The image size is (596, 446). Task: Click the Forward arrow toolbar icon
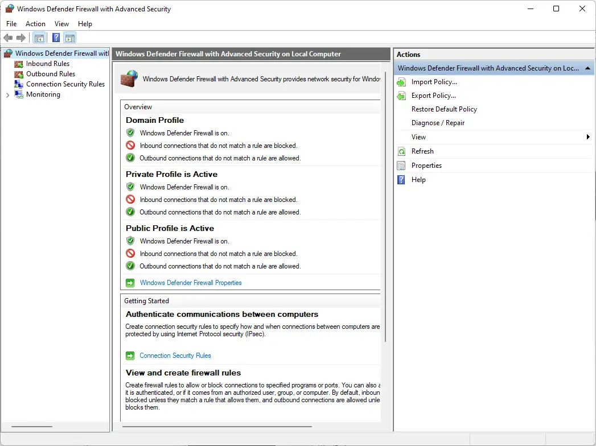tap(21, 38)
